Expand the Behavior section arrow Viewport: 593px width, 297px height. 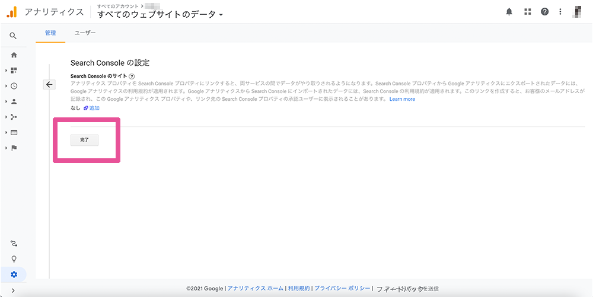tap(7, 133)
